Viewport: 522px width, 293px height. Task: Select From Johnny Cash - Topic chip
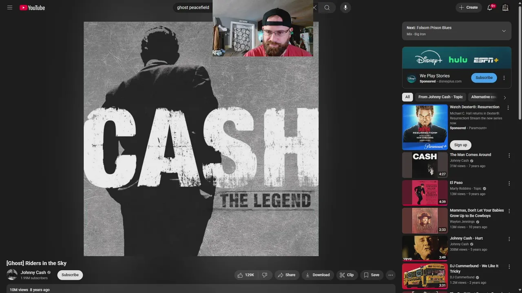(440, 97)
